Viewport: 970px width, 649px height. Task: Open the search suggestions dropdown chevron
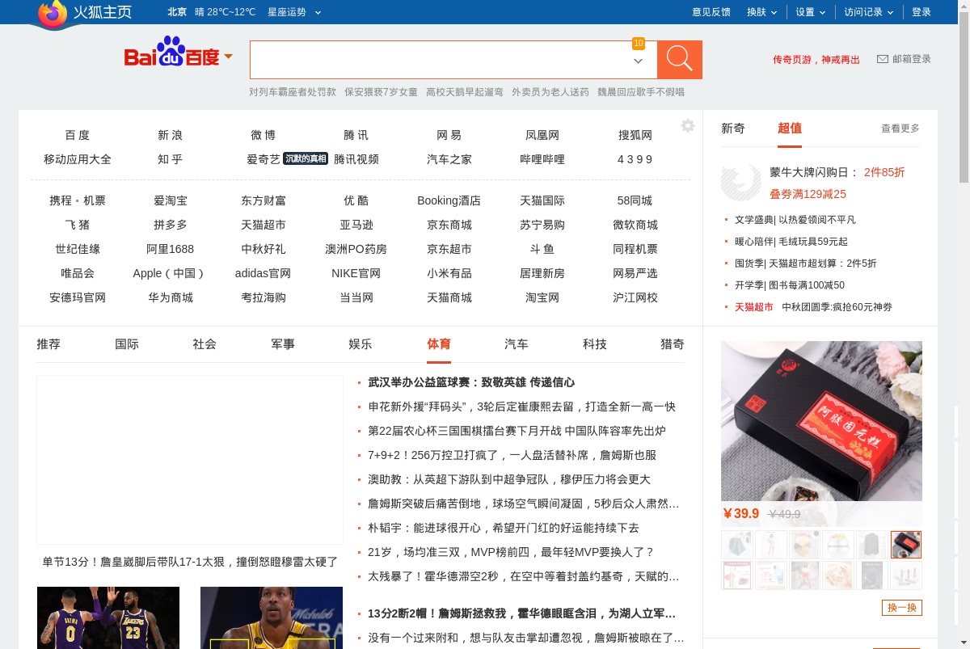pos(638,61)
